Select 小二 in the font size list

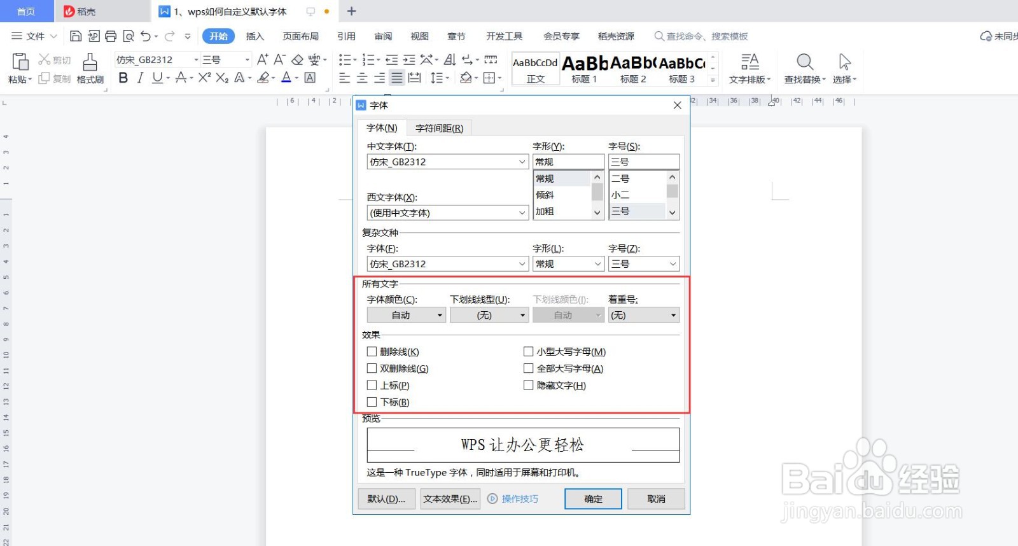(x=620, y=195)
